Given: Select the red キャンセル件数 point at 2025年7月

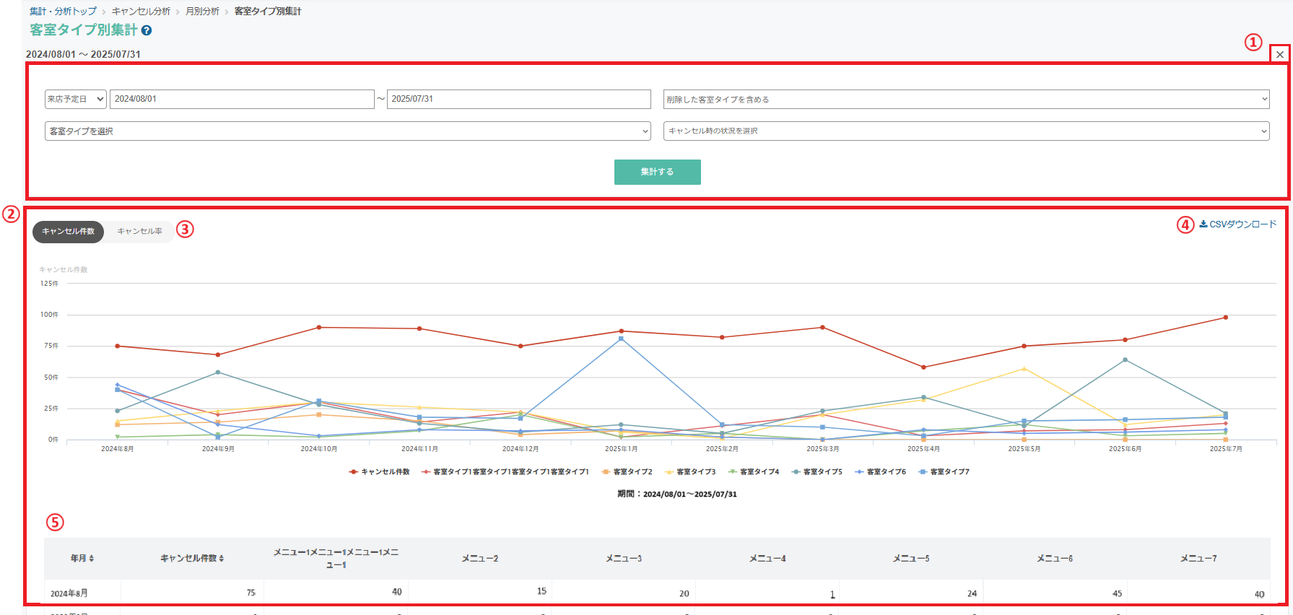Looking at the screenshot, I should (x=1225, y=318).
